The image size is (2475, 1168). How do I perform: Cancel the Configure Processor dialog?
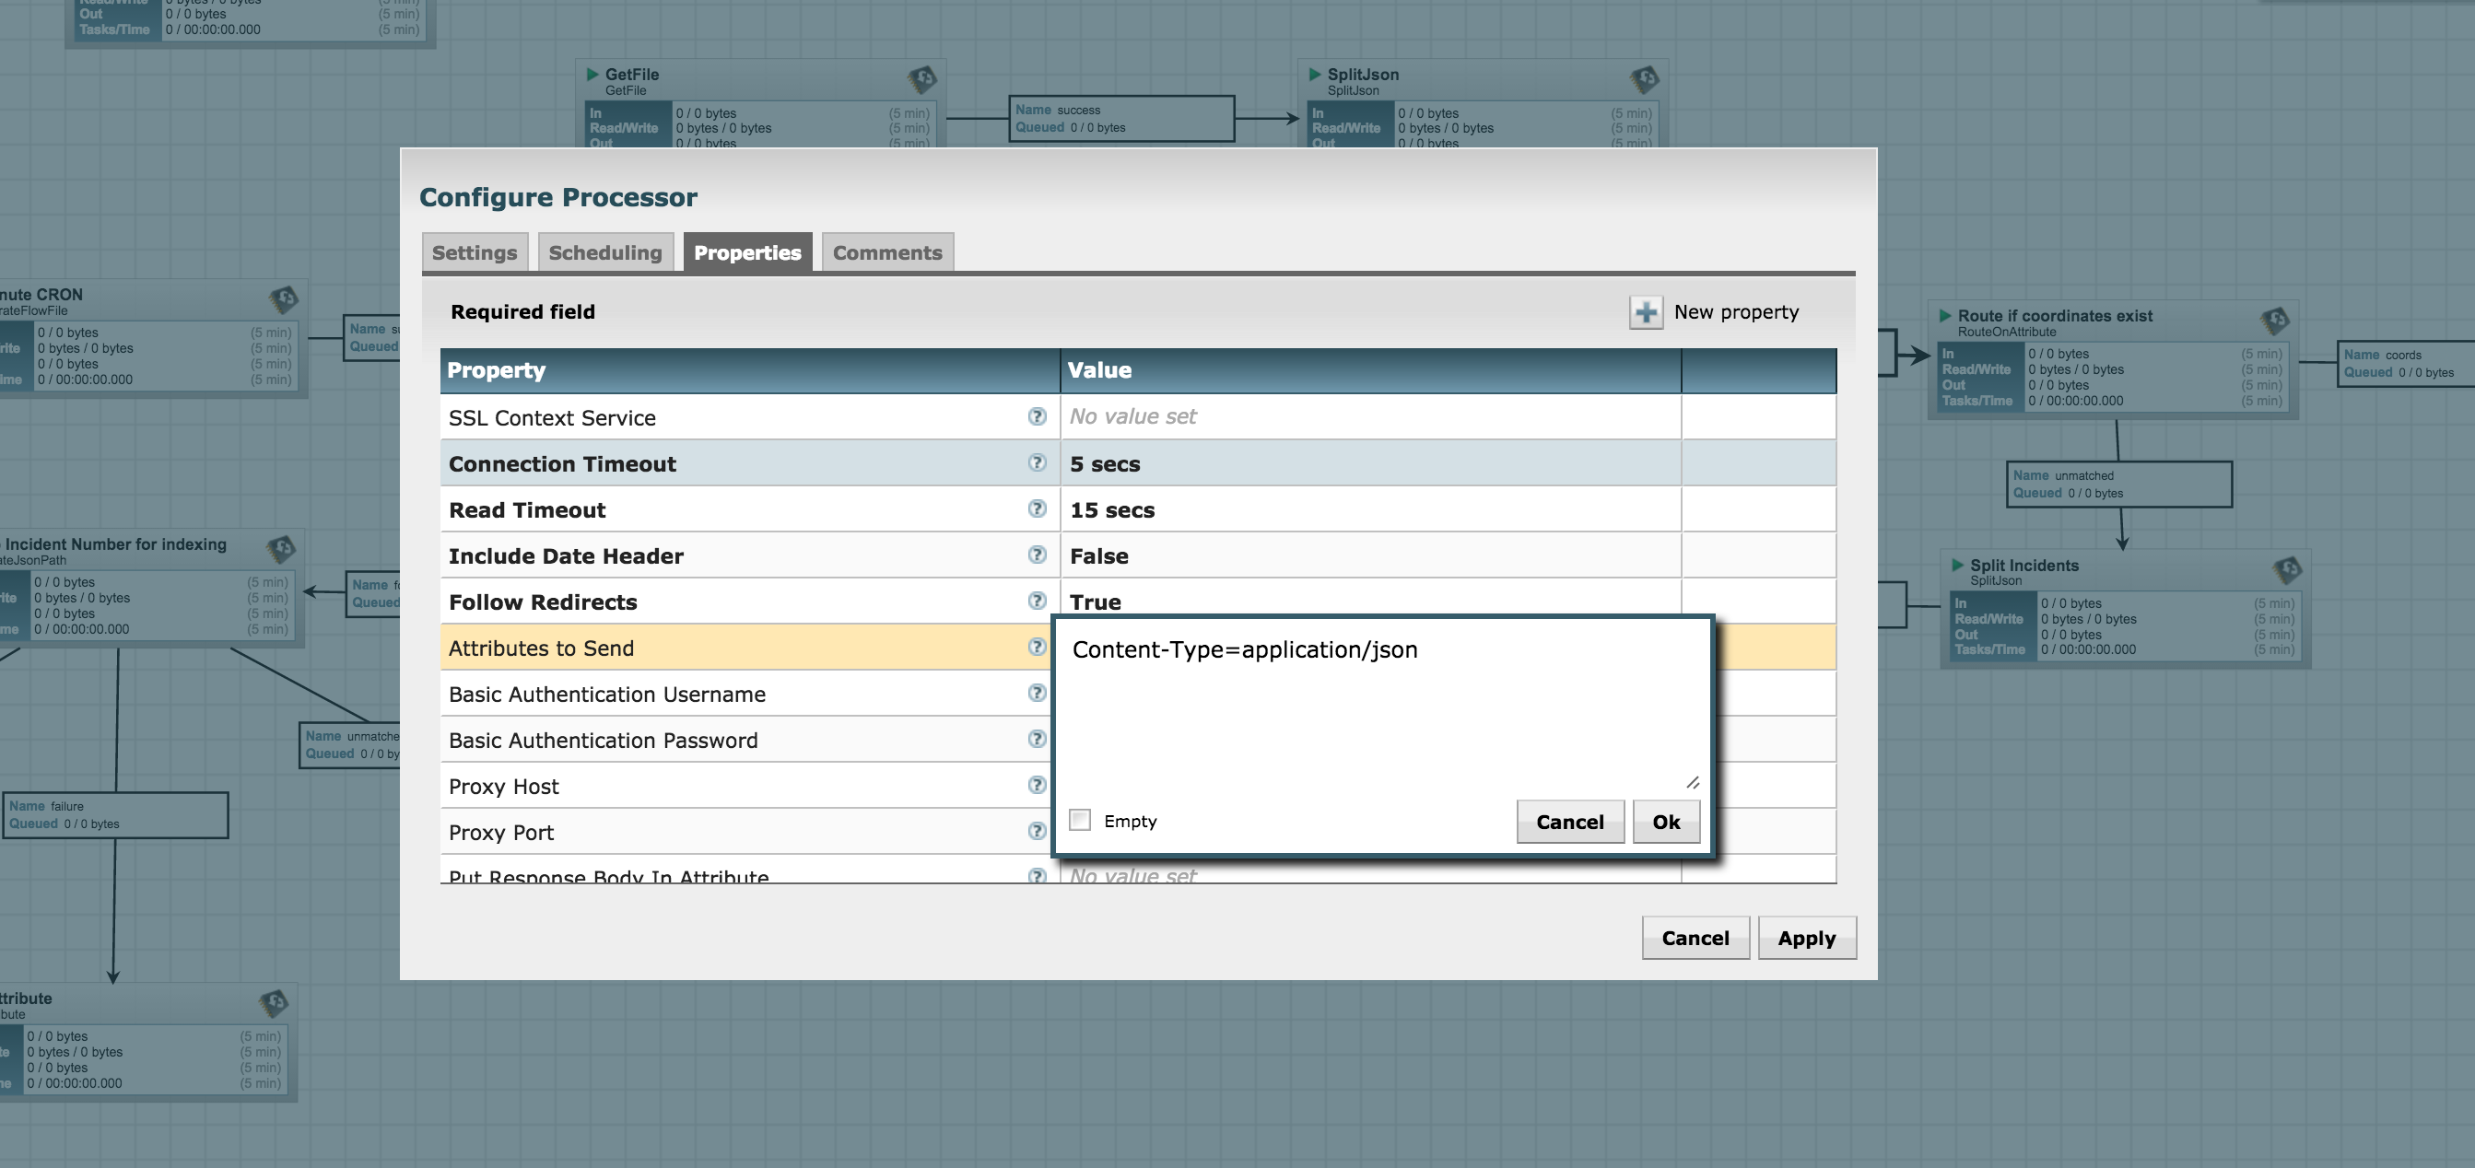tap(1695, 939)
